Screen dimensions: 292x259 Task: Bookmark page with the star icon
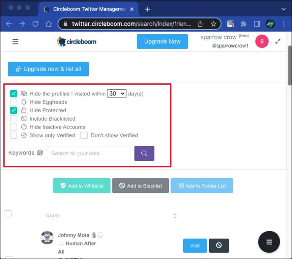[213, 24]
